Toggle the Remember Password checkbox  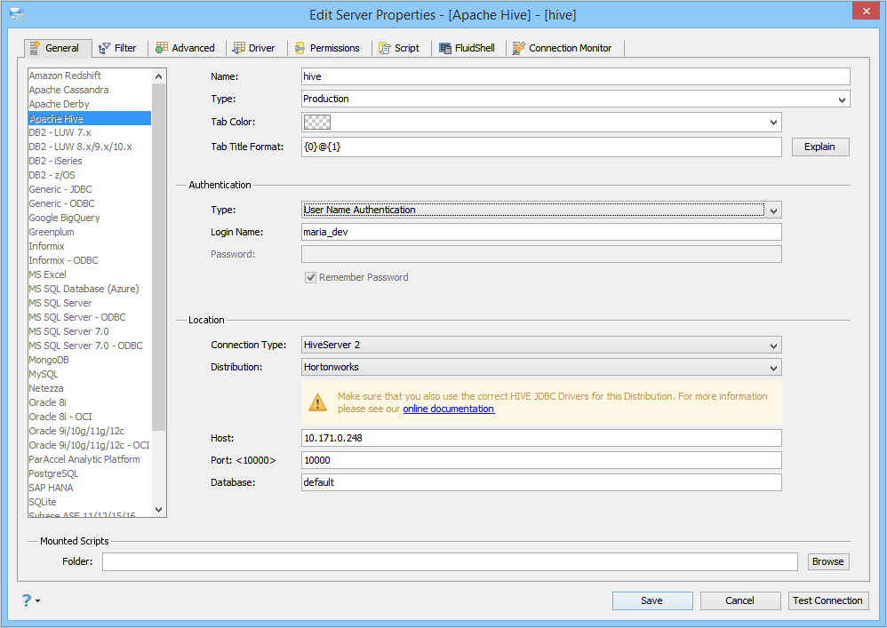311,277
